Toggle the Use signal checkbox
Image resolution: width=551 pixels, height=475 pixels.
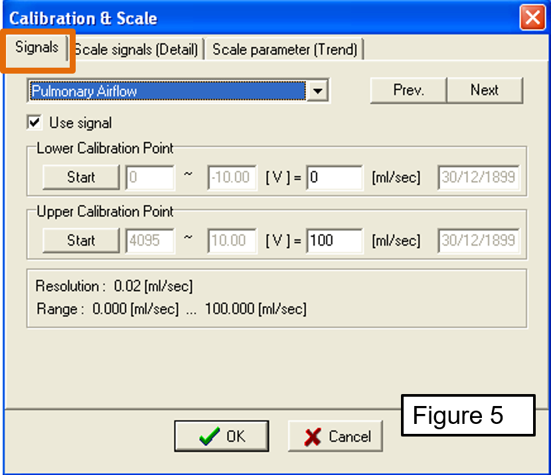tap(35, 123)
